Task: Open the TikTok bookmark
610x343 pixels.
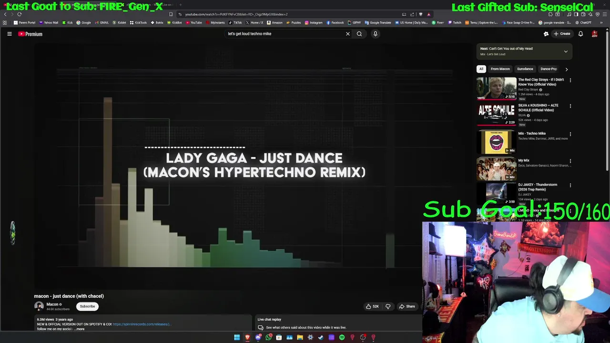Action: point(235,22)
